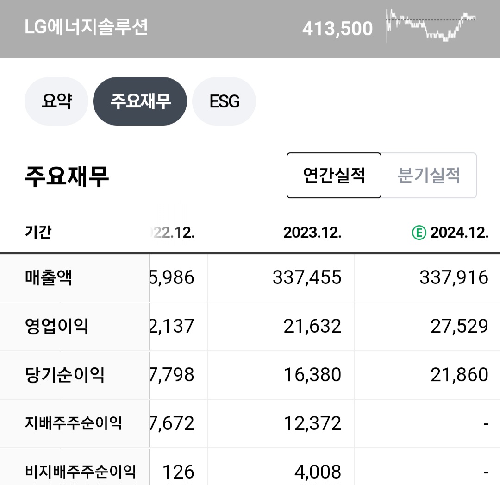This screenshot has width=500, height=485.
Task: Click the 비지배주주순이익 row label
Action: (x=81, y=472)
